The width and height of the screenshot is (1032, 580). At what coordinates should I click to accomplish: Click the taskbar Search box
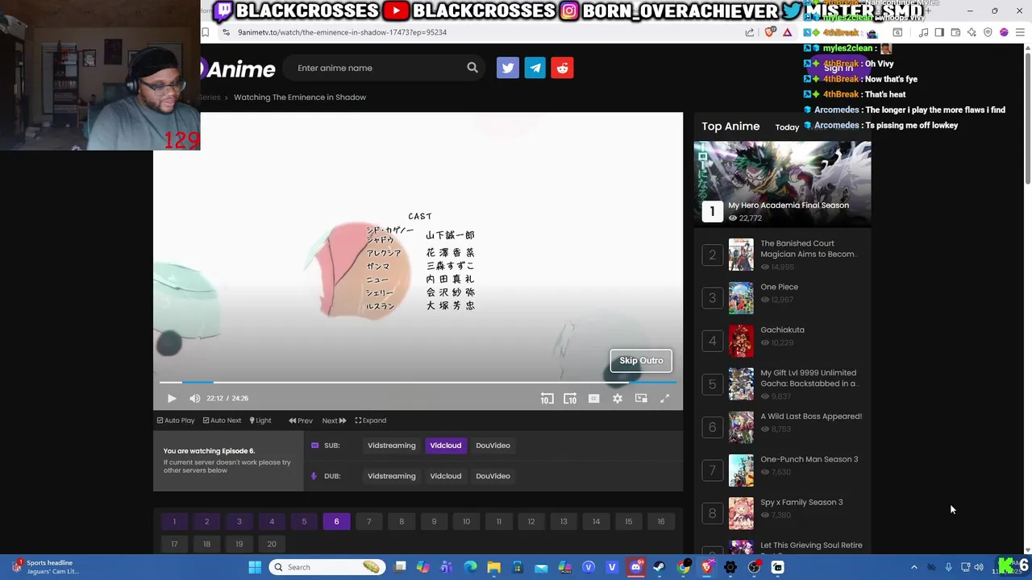tap(326, 567)
